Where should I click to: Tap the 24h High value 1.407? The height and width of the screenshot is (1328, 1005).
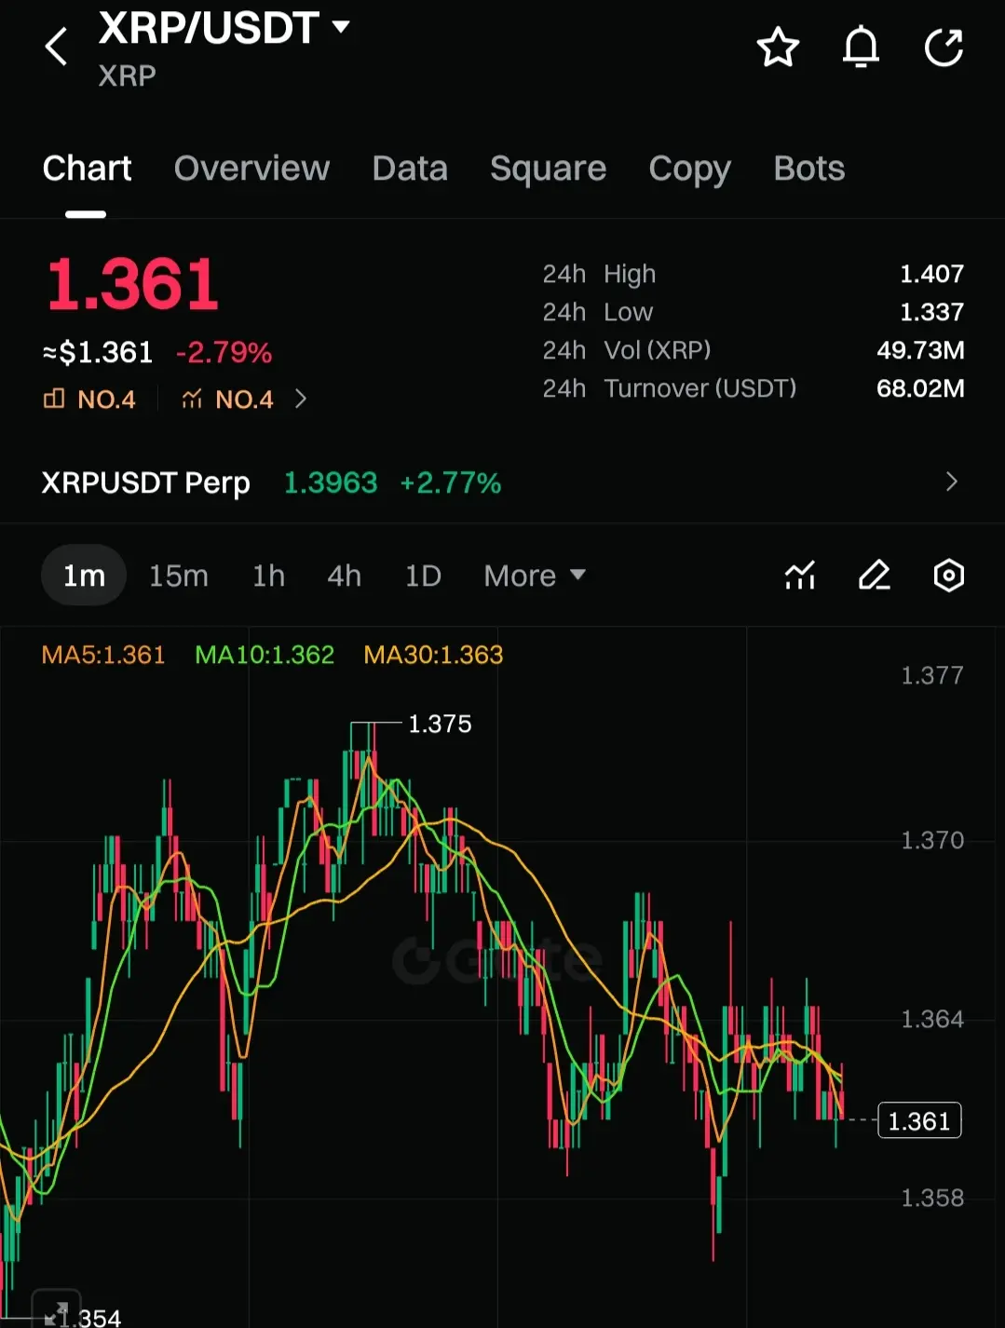(931, 274)
